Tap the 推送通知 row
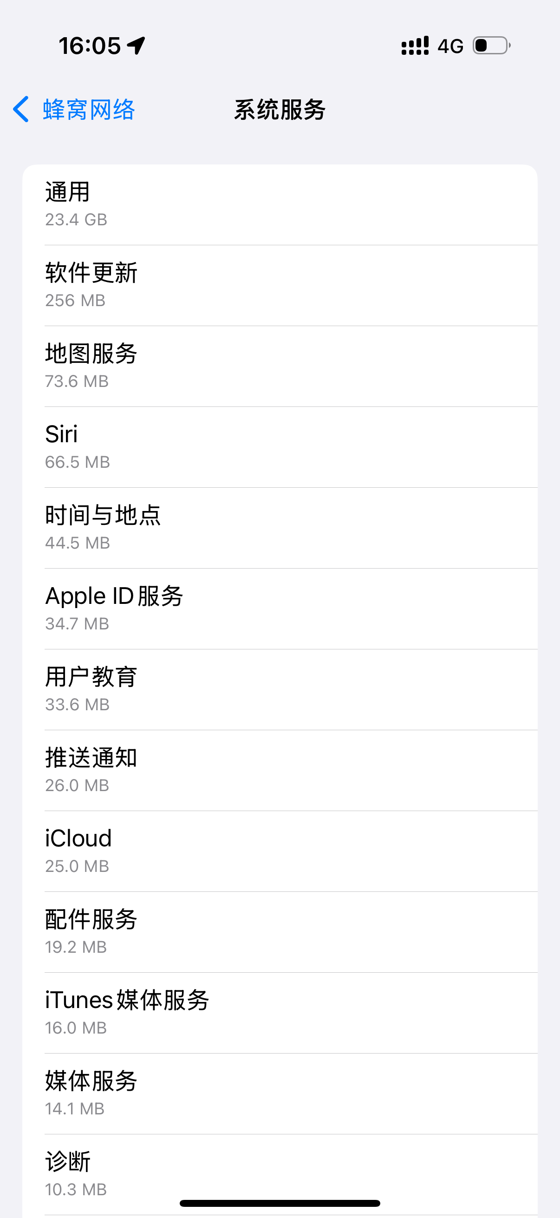 click(280, 771)
